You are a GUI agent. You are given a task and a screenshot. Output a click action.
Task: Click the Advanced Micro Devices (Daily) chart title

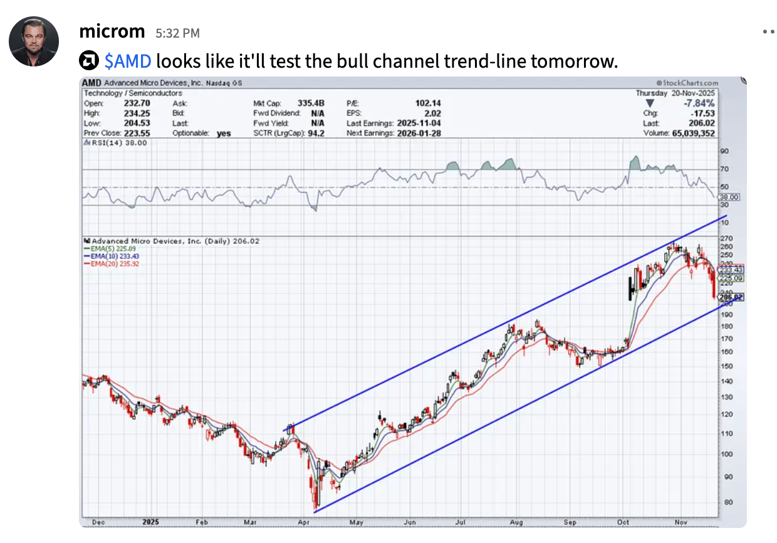pyautogui.click(x=171, y=241)
